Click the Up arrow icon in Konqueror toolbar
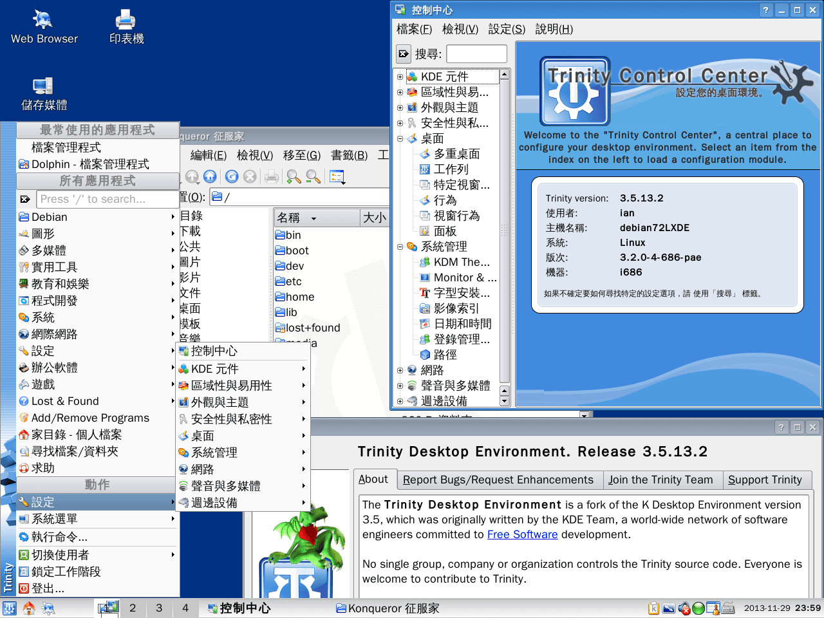The image size is (824, 618). click(x=192, y=176)
